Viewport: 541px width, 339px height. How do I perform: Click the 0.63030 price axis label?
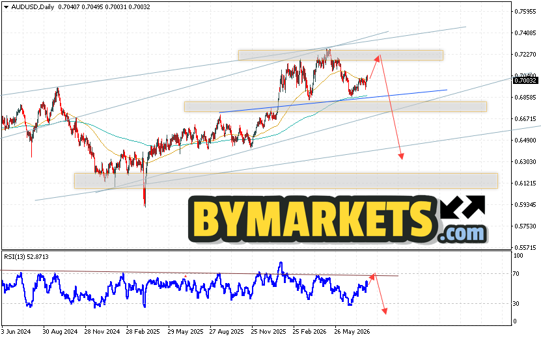click(x=525, y=161)
